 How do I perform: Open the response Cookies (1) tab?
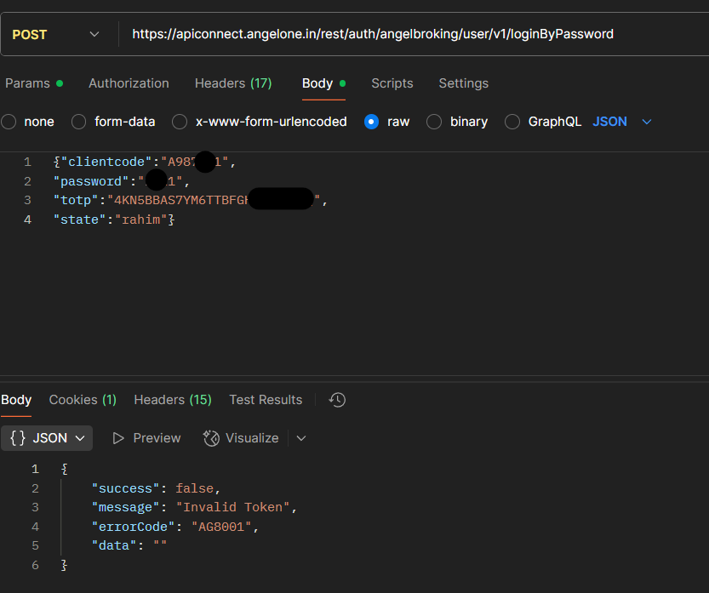click(83, 400)
